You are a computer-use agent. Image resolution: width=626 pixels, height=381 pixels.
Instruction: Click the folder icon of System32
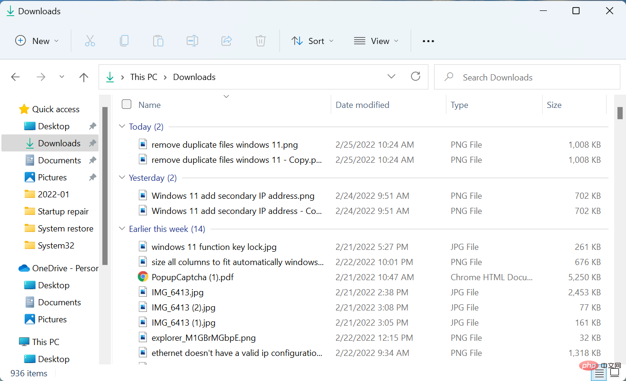coord(30,246)
